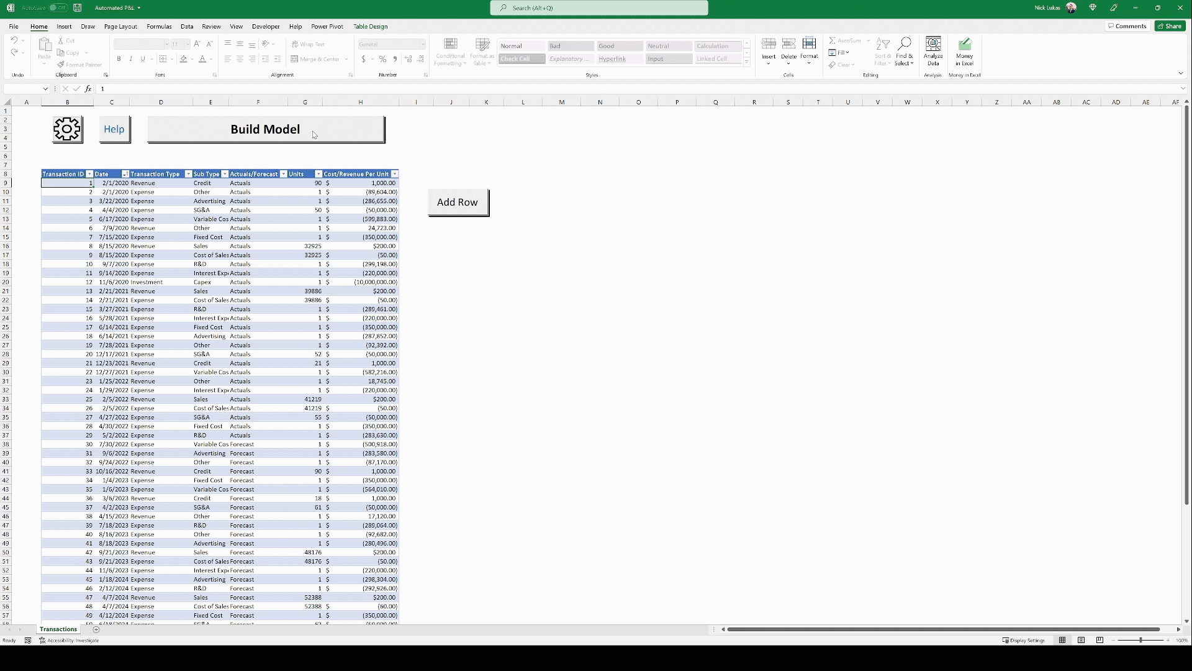Open the Power Pivot tab

pos(327,27)
